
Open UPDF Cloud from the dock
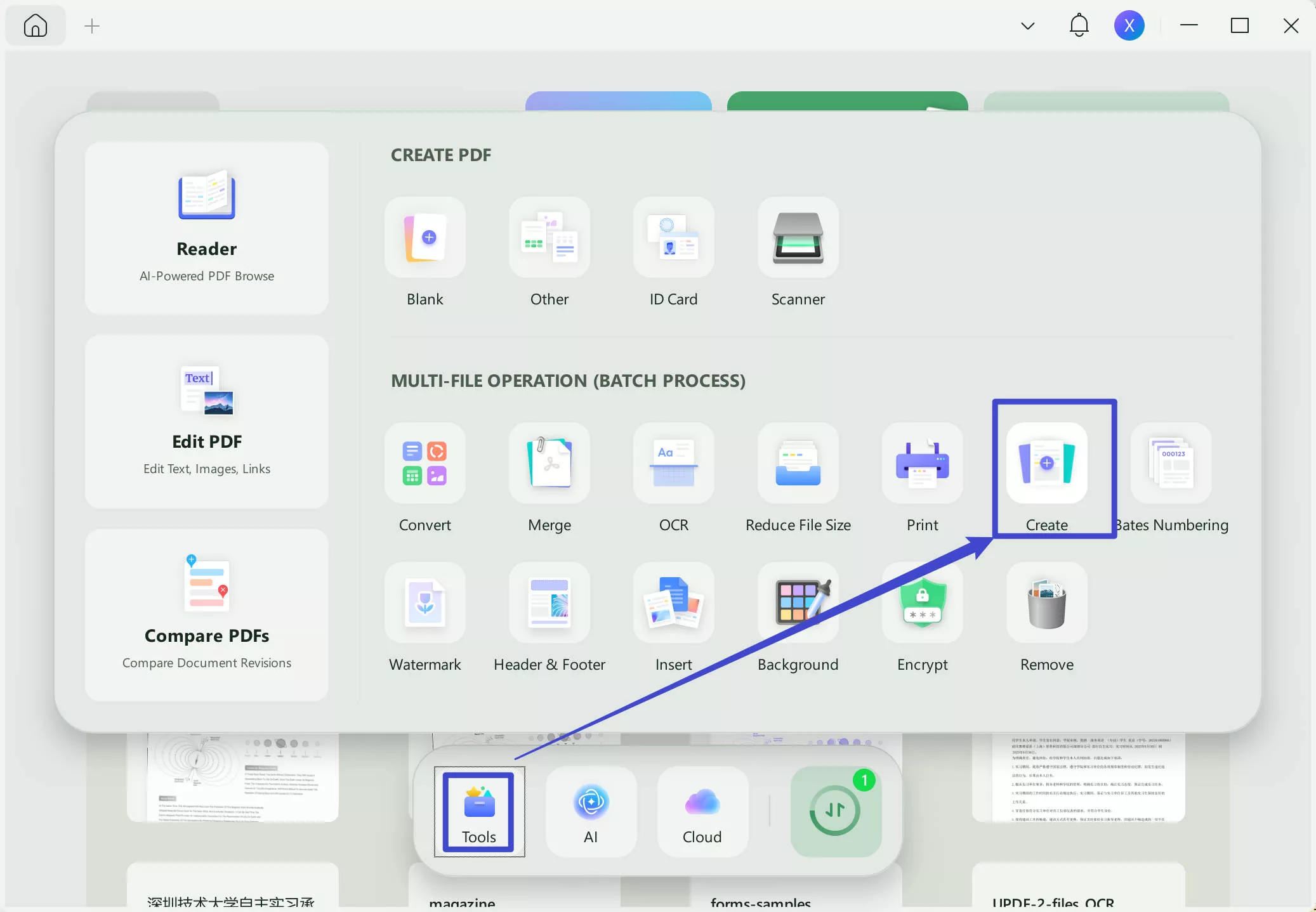pos(701,814)
